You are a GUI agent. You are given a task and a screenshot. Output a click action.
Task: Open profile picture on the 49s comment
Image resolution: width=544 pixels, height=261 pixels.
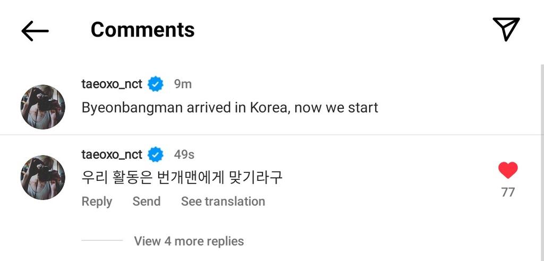tap(42, 178)
